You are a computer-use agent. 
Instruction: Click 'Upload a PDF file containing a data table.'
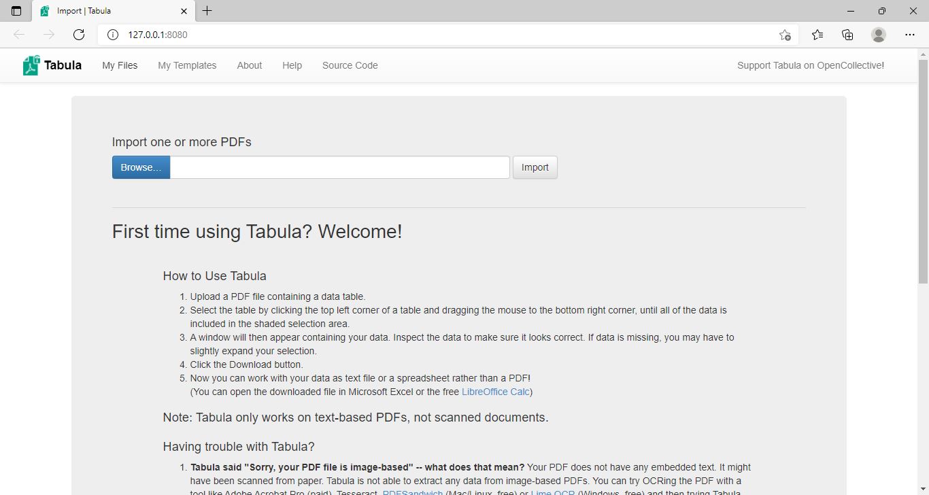tap(277, 296)
